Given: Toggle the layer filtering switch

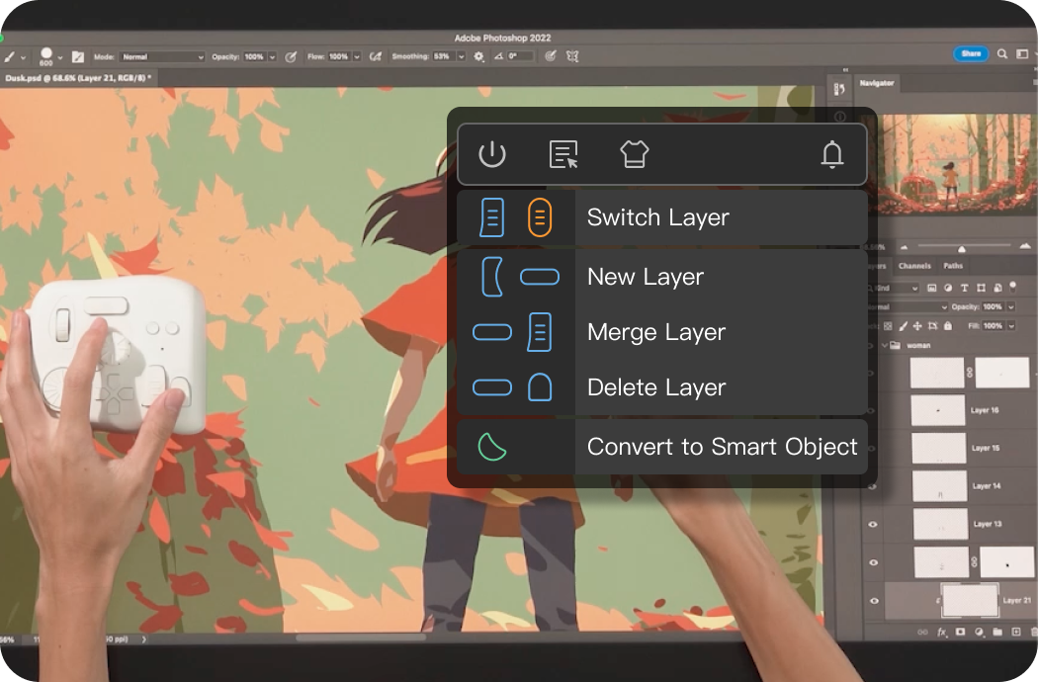Looking at the screenshot, I should [1013, 286].
